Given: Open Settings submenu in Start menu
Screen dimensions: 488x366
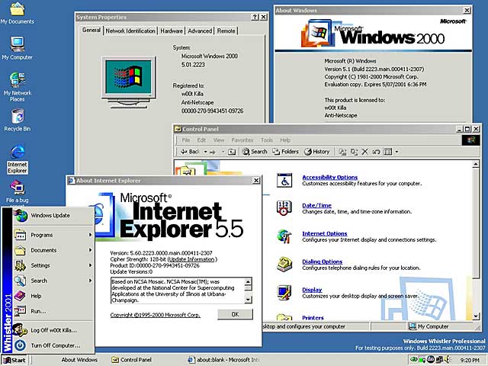Looking at the screenshot, I should click(53, 265).
